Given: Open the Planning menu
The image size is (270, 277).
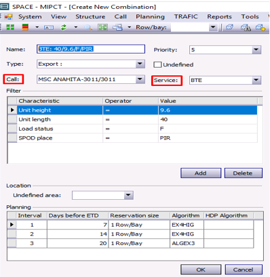Looking at the screenshot, I should 150,17.
